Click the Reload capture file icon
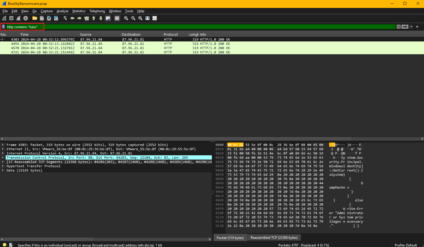This screenshot has height=247, width=424. pos(56,18)
